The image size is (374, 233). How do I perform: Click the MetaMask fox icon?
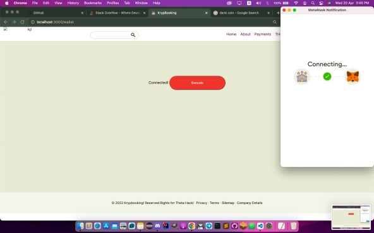[353, 77]
